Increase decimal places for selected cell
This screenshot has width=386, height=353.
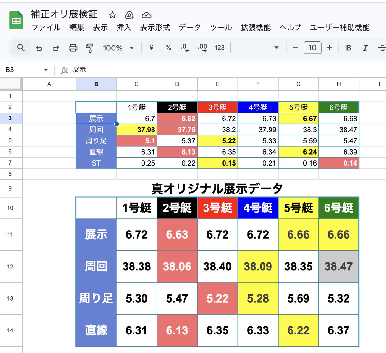(202, 48)
